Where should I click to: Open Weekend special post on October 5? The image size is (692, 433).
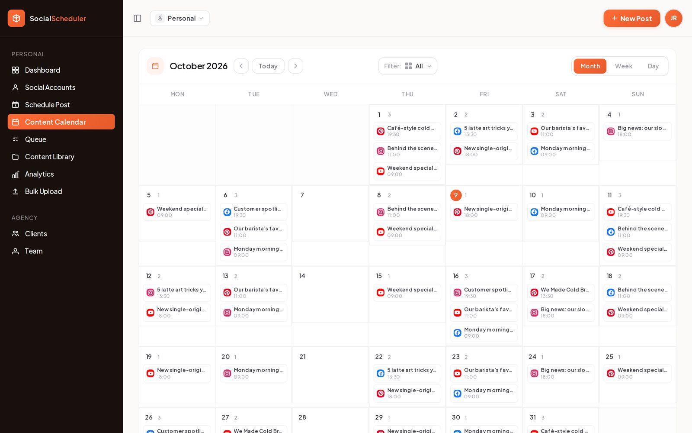tap(177, 212)
